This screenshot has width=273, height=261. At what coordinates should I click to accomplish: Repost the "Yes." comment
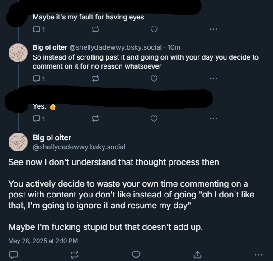tap(95, 119)
